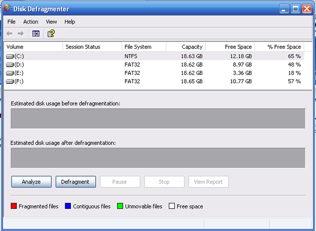Viewport: 316px width, 231px height.
Task: Maximize the Disk Defragmenter window
Action: click(x=295, y=9)
